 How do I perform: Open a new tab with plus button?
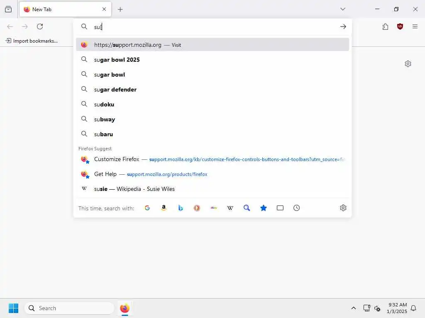120,10
